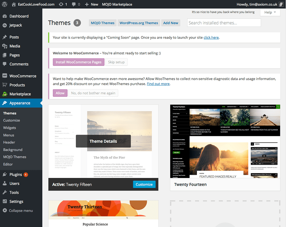Customize the active Twenty Fifteen theme
Viewport: 286px width, 227px height.
tap(144, 184)
